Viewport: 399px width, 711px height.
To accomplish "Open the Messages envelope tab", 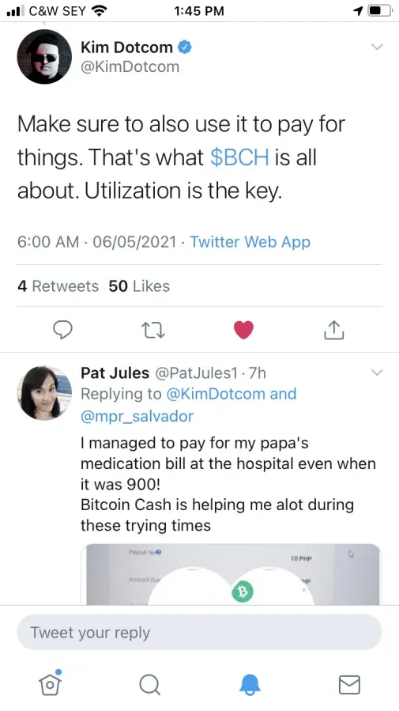I will tap(349, 685).
